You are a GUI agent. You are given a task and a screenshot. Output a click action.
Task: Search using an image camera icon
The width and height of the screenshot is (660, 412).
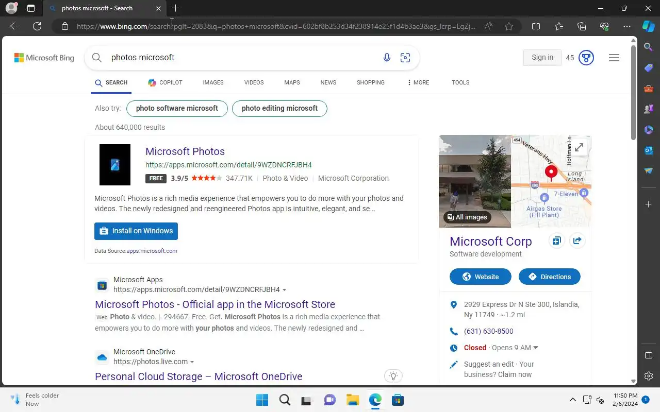click(x=405, y=58)
